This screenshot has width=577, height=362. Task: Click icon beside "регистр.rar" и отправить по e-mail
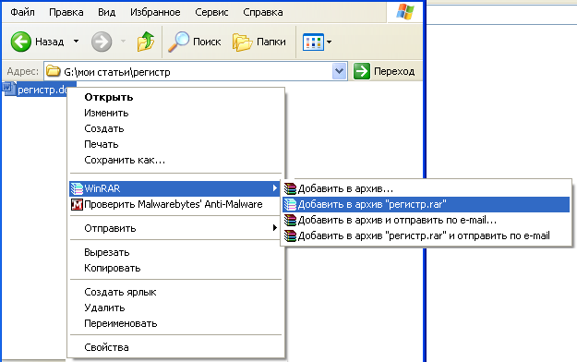point(290,235)
